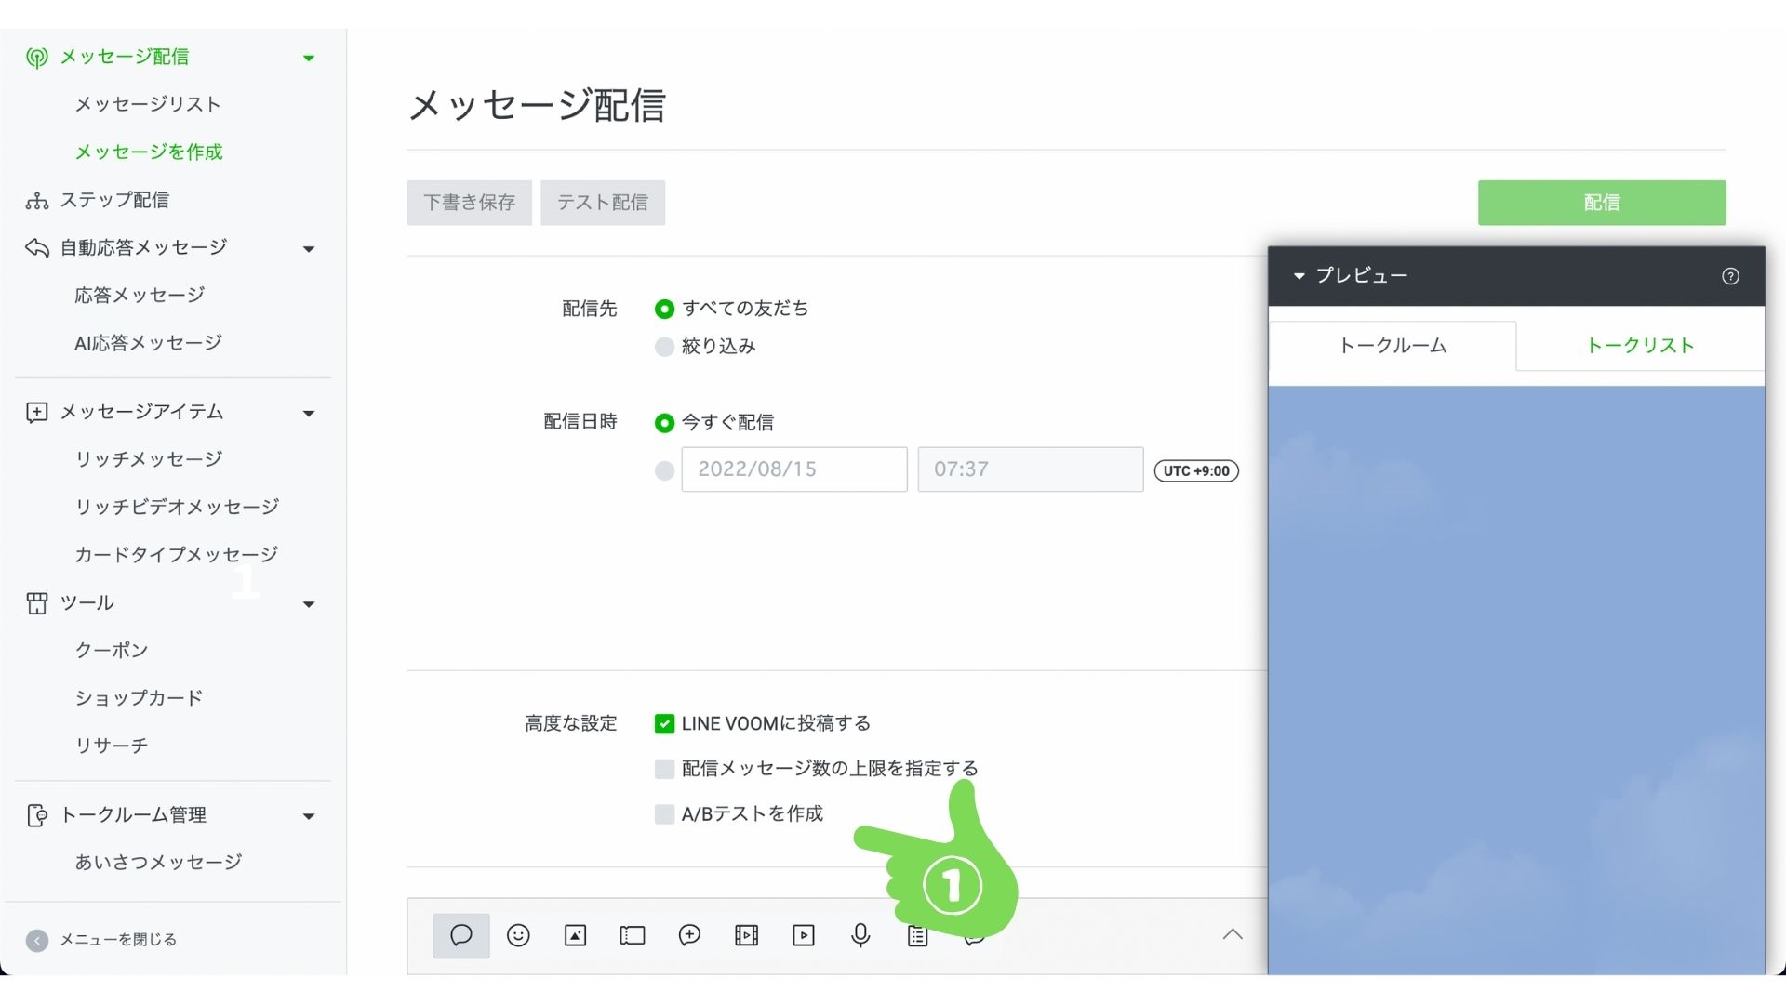Click the coupon ticket icon
Viewport: 1786px width, 1004px height.
633,935
